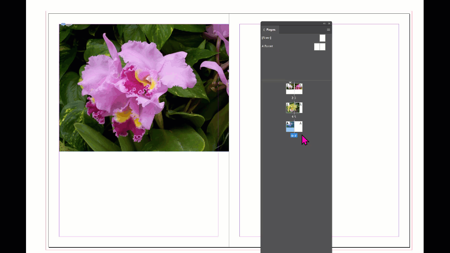
Task: Select the A-Parent spread thumbnail
Action: point(320,46)
